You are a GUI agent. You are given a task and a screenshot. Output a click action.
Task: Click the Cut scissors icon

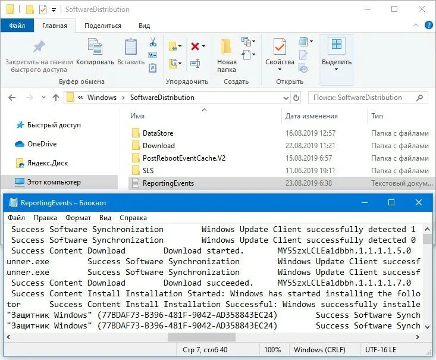click(153, 42)
